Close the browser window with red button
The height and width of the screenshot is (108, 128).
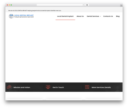click(x=7, y=5)
